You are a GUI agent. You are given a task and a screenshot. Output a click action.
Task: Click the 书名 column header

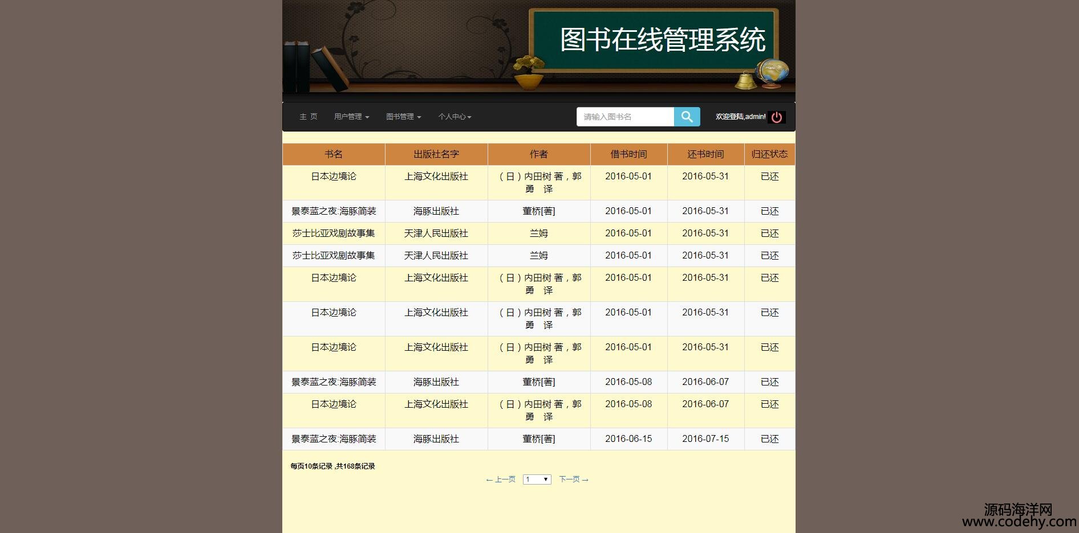334,154
